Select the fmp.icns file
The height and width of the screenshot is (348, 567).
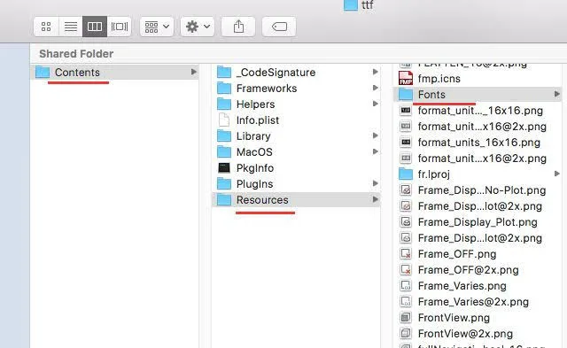[x=478, y=79]
